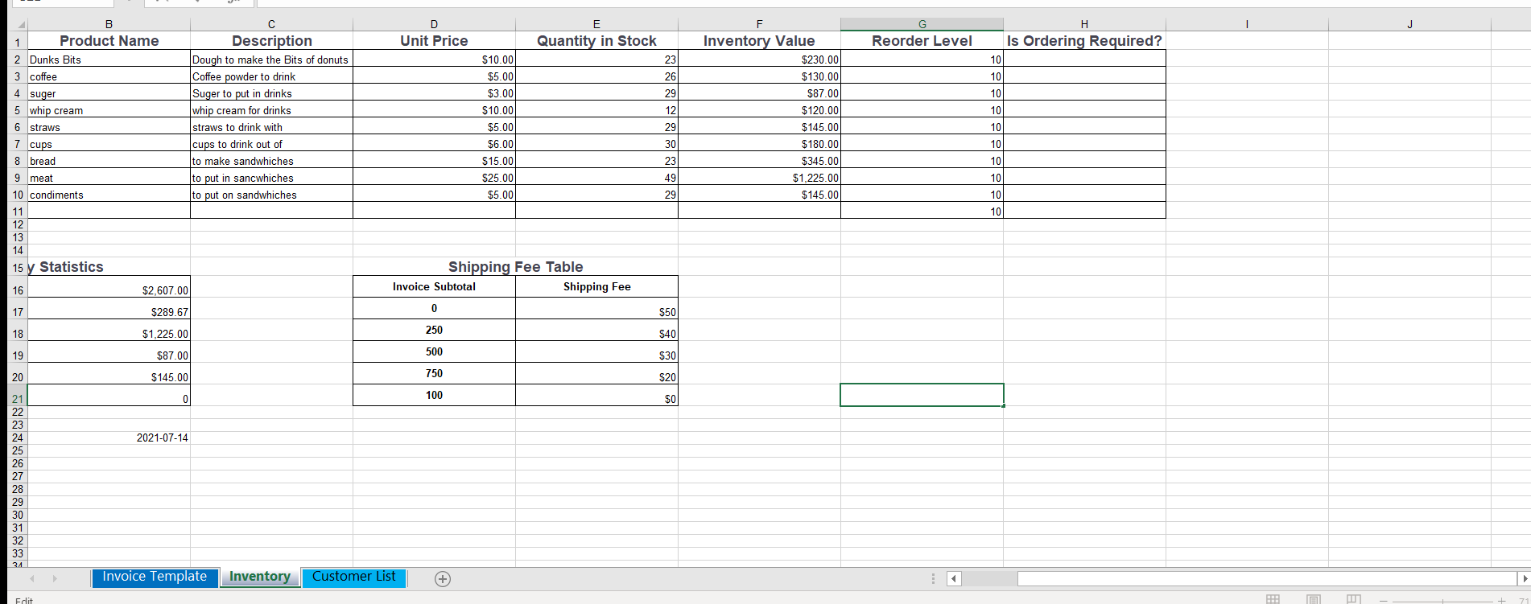Select quantity 49 for meat
The height and width of the screenshot is (604, 1531).
596,178
